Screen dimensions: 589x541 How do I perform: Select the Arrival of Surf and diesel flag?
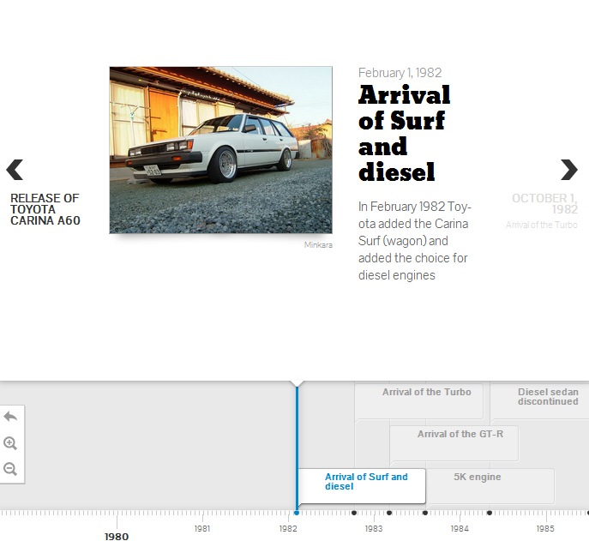[x=361, y=486]
